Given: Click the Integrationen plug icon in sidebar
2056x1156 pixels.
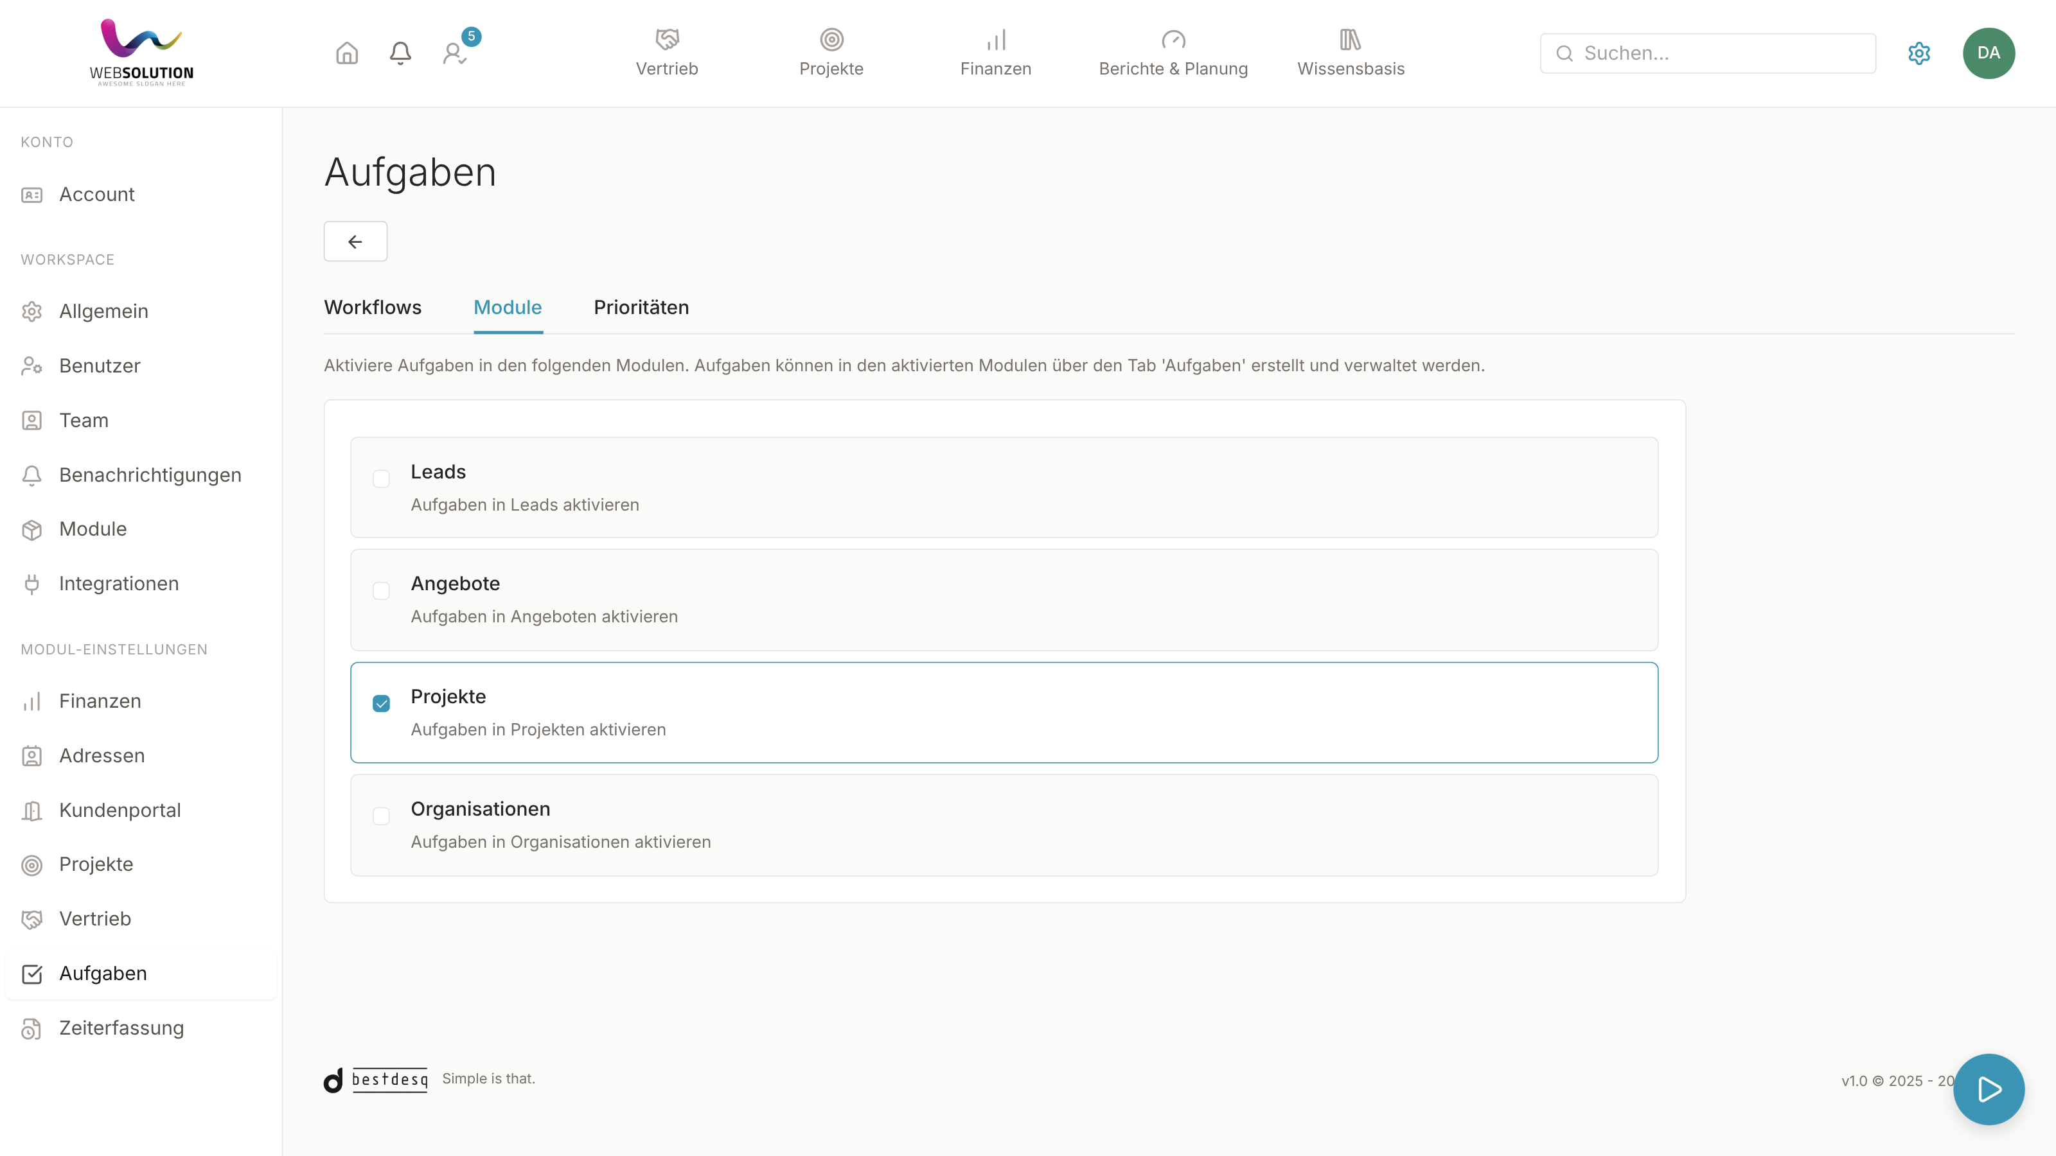Looking at the screenshot, I should tap(32, 584).
